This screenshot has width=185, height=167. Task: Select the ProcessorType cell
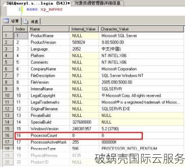[x=49, y=149]
